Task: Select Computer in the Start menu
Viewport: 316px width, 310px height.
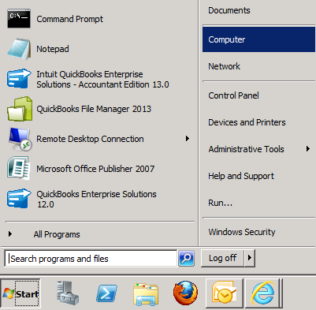Action: point(258,39)
